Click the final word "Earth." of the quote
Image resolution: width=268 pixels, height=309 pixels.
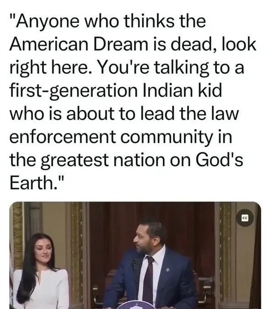(x=33, y=183)
